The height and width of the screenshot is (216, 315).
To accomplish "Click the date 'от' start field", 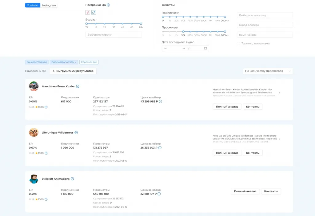I will tap(172, 48).
